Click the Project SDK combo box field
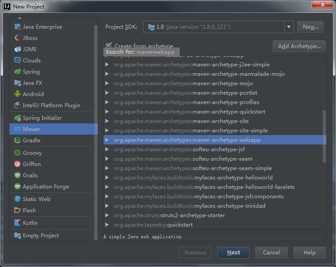Image resolution: width=336 pixels, height=267 pixels. 218,27
